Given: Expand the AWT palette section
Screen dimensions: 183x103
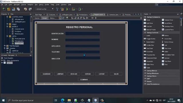Looking at the screenshot, I should tap(145, 79).
